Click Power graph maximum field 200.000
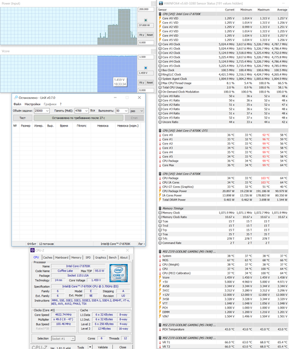 (146, 9)
